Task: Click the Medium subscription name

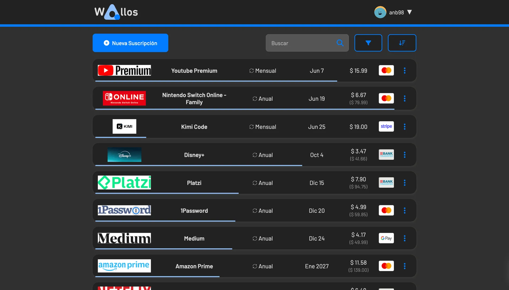Action: point(194,238)
